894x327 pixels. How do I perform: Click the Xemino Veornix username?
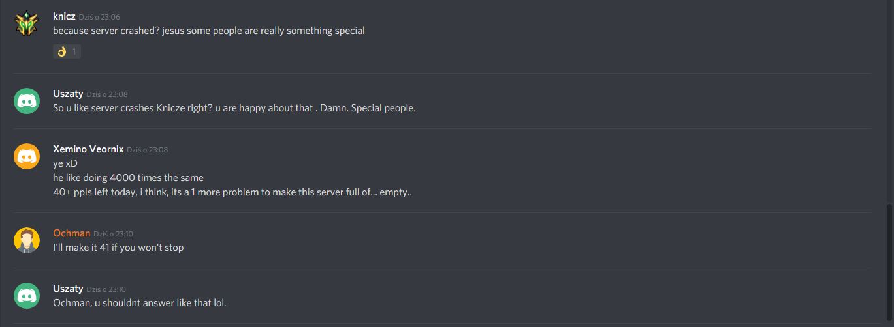(x=88, y=149)
